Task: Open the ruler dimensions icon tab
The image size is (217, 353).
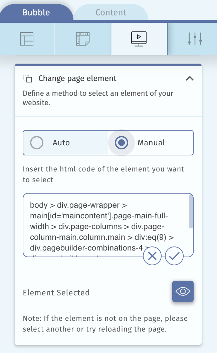Action: [82, 39]
